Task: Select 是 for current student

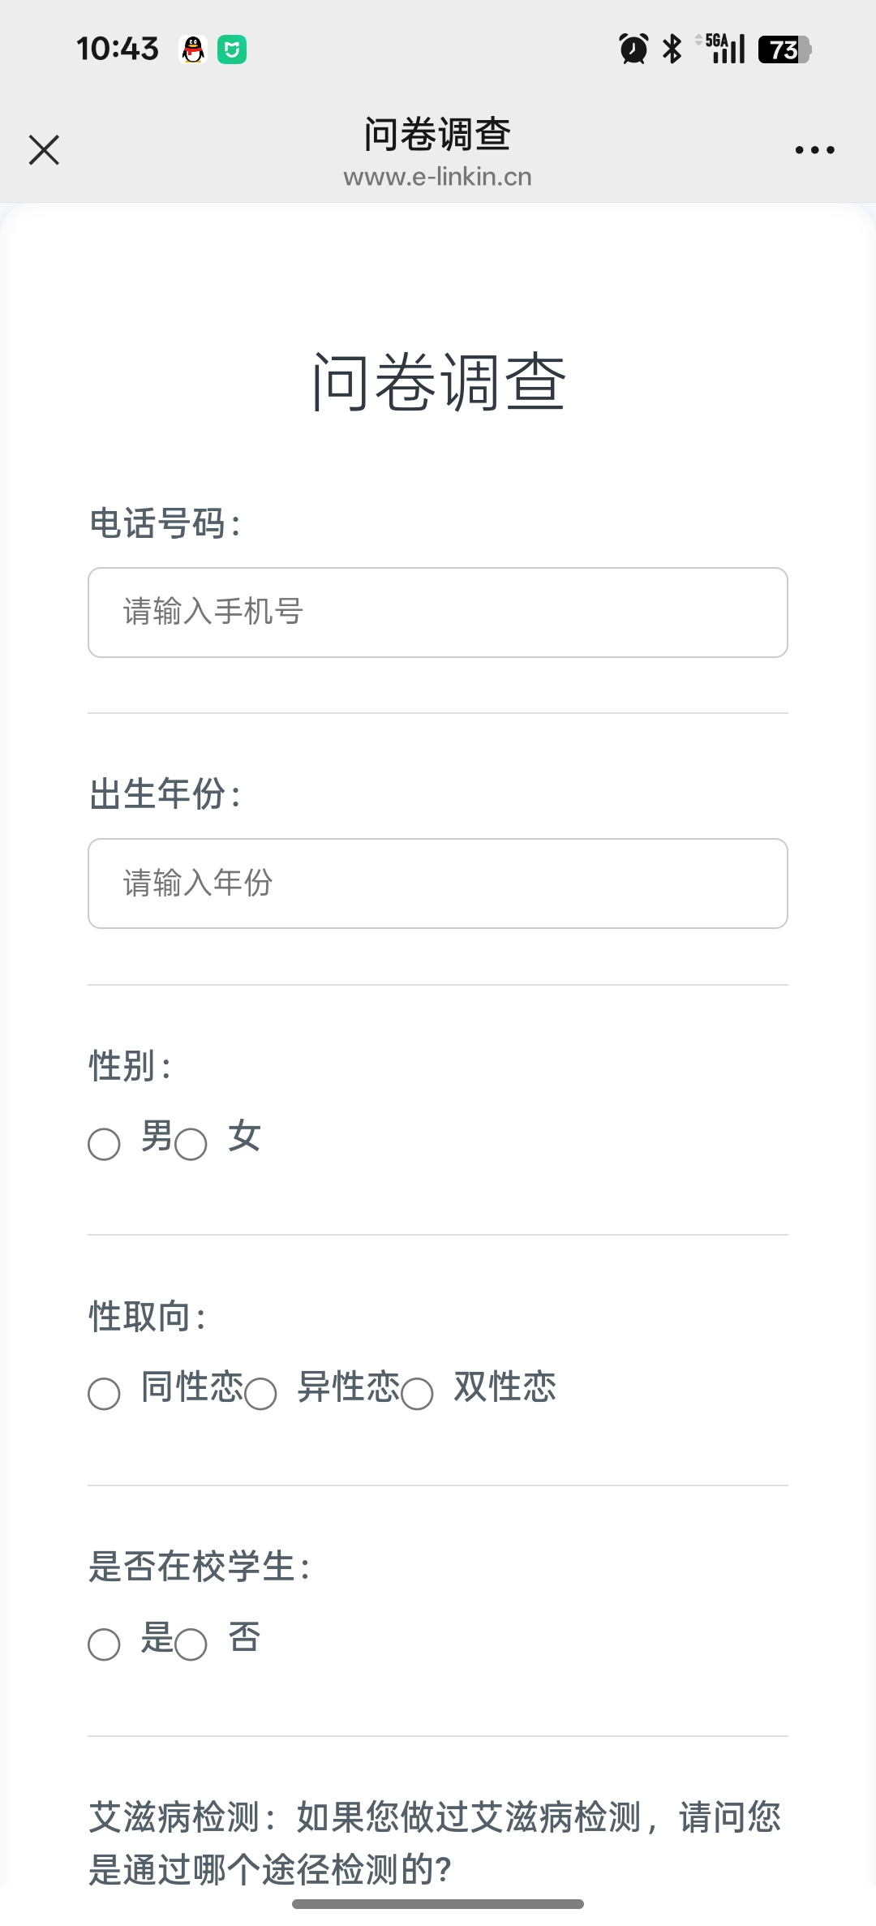Action: click(105, 1644)
